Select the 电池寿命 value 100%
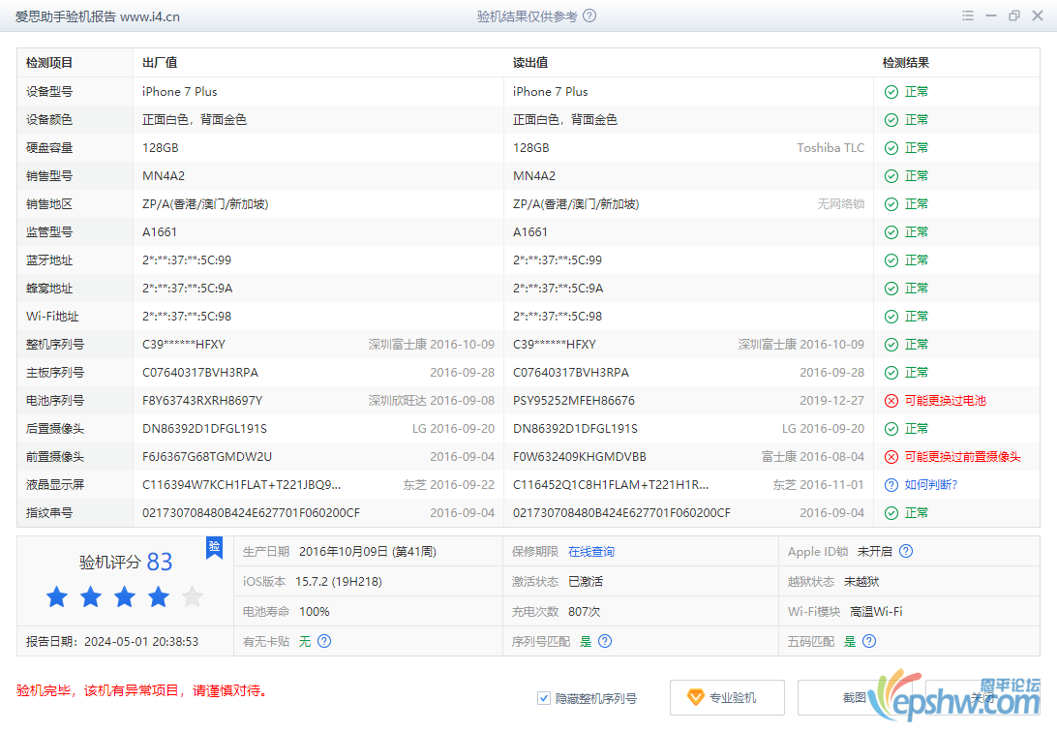The image size is (1057, 732). click(315, 611)
